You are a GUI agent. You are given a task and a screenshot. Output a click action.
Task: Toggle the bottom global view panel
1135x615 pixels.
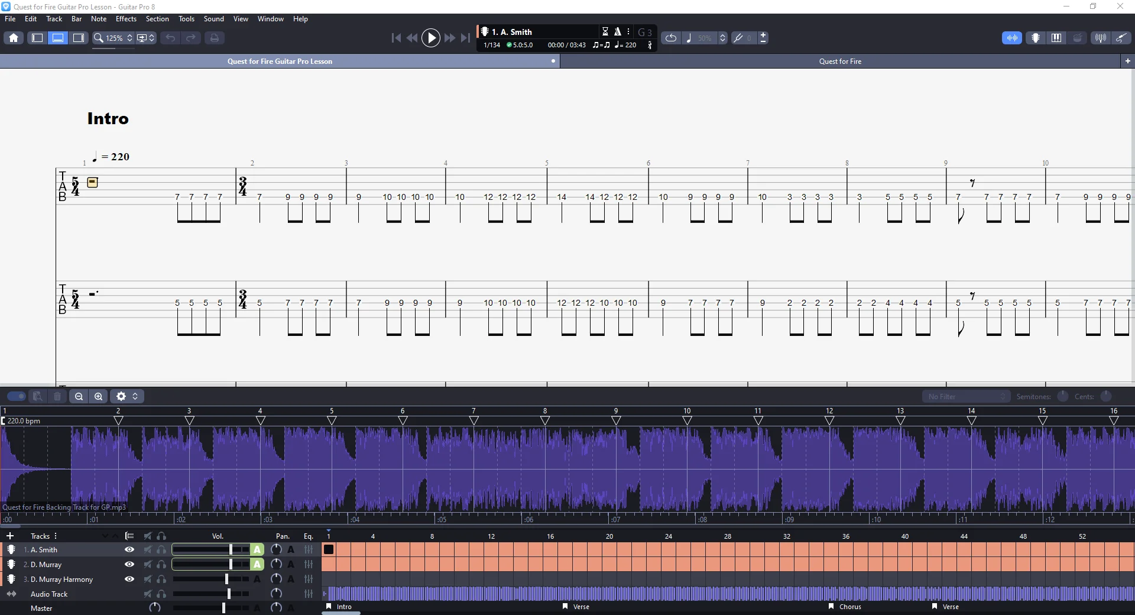(58, 38)
